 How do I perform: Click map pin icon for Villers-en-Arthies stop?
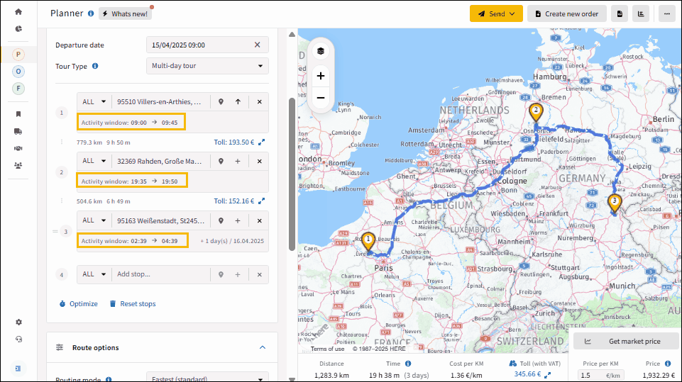(x=221, y=101)
